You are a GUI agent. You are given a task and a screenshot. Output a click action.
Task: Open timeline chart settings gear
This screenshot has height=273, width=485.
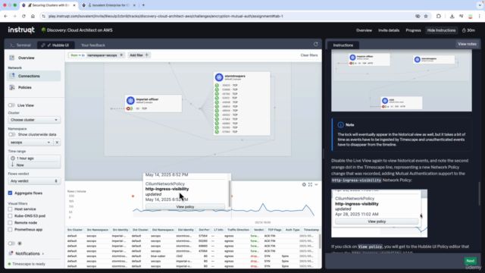[304, 185]
